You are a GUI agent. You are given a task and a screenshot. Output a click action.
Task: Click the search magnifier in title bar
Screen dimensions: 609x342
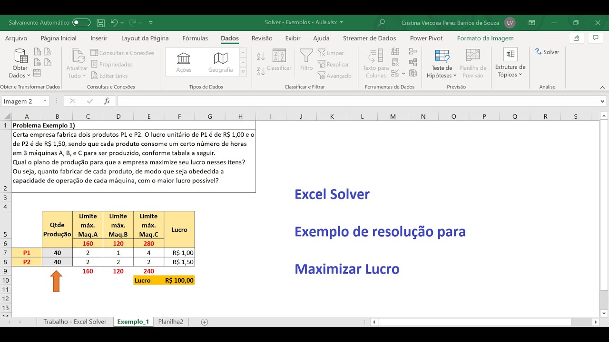point(382,22)
